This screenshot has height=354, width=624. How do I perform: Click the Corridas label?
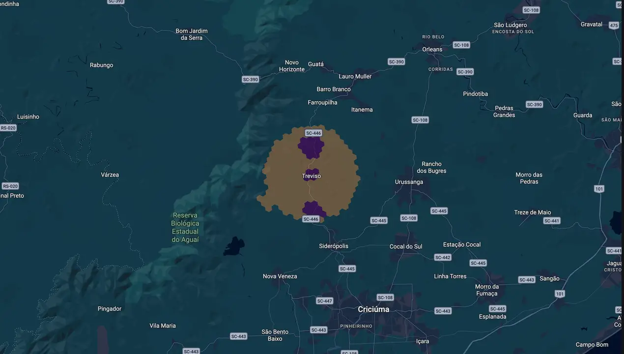click(x=441, y=69)
